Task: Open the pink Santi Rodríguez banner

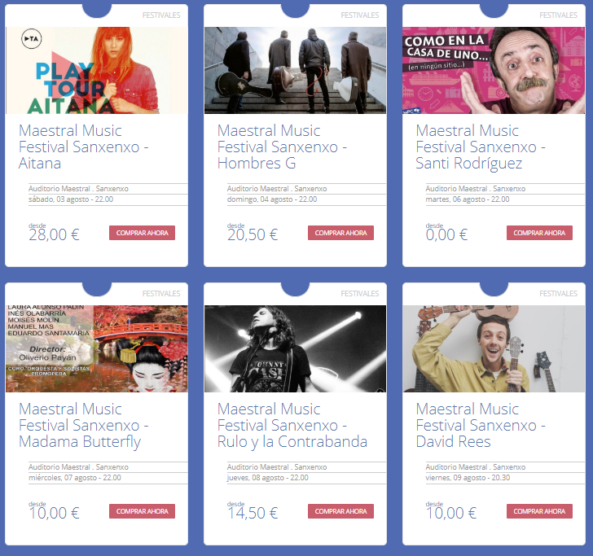Action: coord(494,70)
